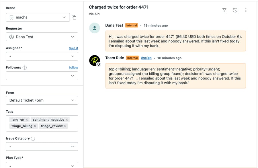Screen dimensions: 258x168
Task: Click the Internal badge next to Dana Test
Action: tap(132, 25)
